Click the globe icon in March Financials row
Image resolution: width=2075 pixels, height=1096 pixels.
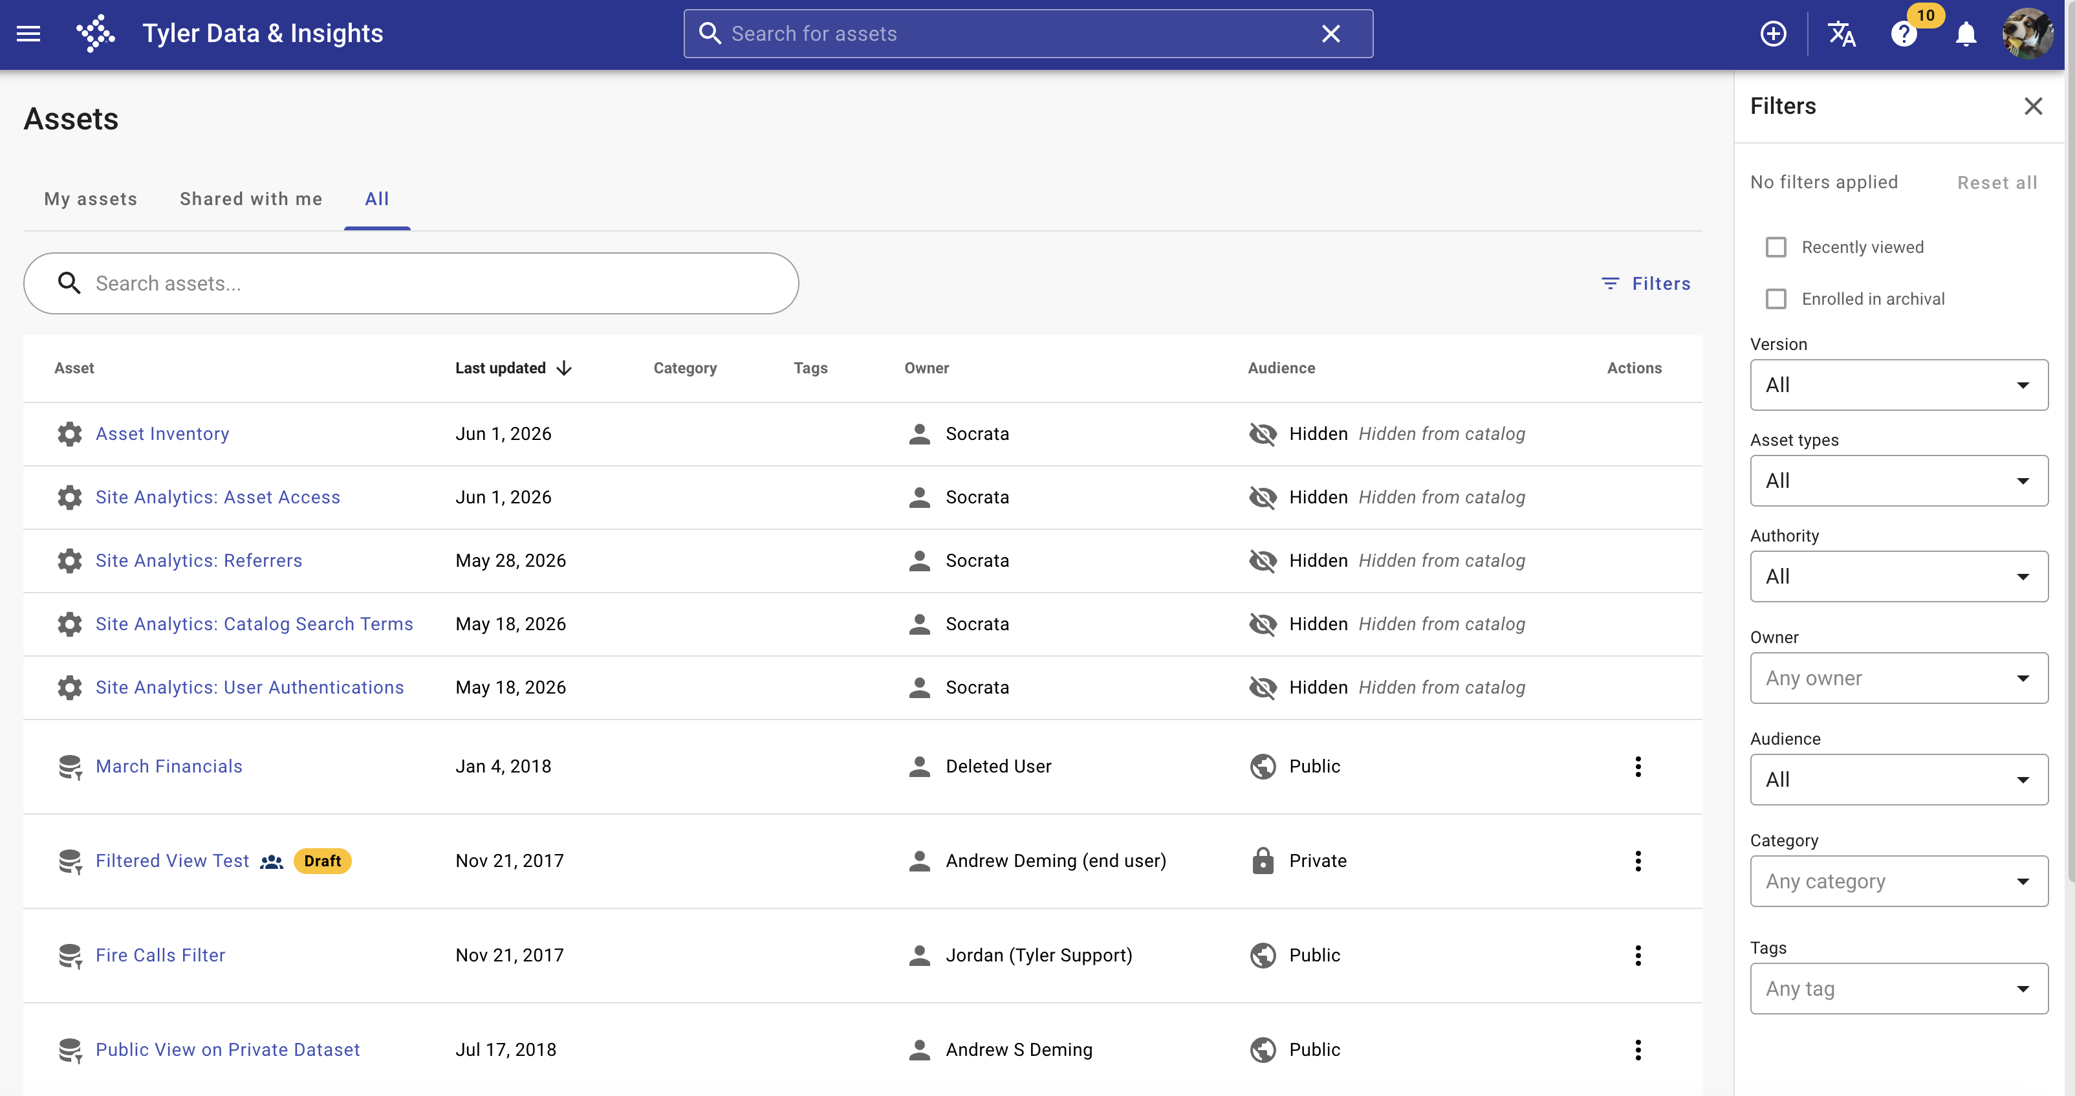pos(1262,767)
